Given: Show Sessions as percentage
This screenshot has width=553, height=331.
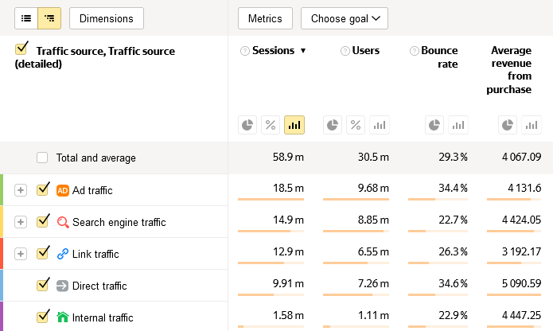Looking at the screenshot, I should pos(271,125).
